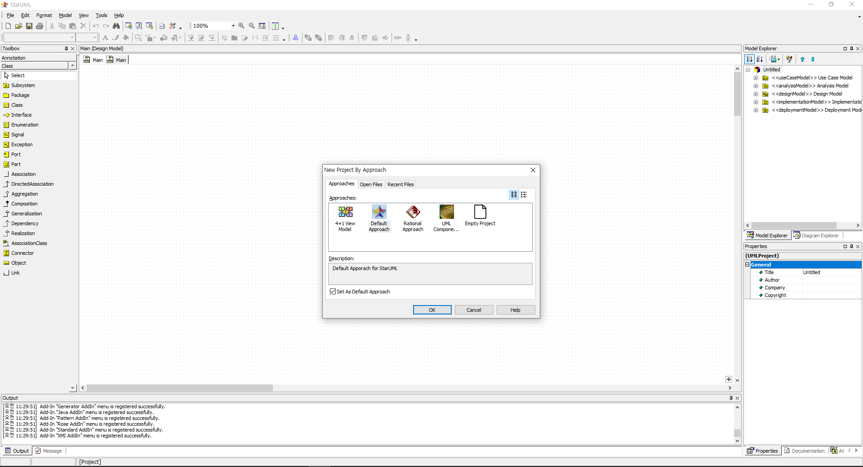Select the Enumeration tool in Toolbox
Viewport: 863px width, 467px height.
tap(25, 125)
